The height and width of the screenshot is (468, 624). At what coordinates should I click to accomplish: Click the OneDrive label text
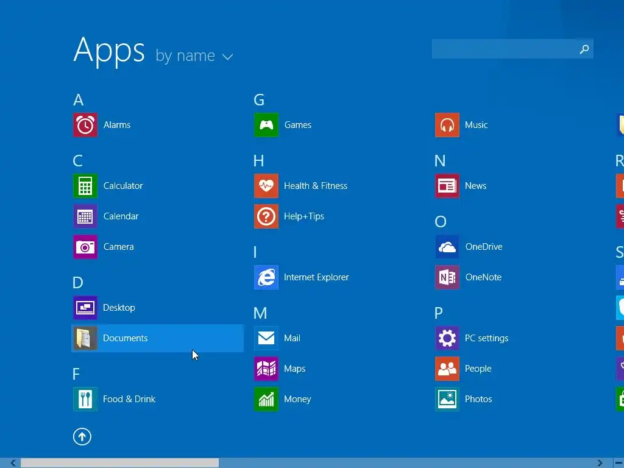coord(484,247)
